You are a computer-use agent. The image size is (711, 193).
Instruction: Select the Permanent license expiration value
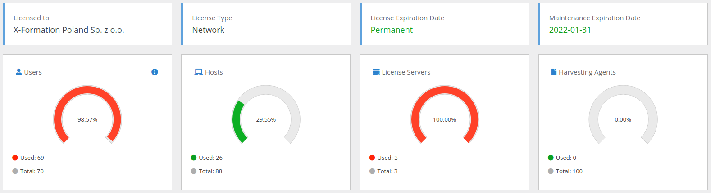tap(392, 30)
